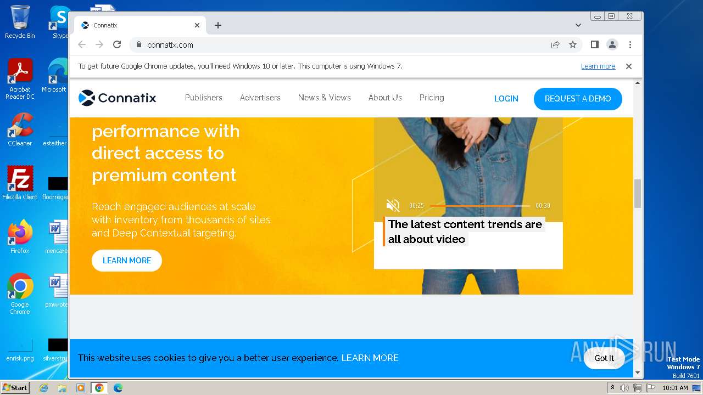This screenshot has width=703, height=395.
Task: Open CCleaner desktop icon
Action: (20, 129)
